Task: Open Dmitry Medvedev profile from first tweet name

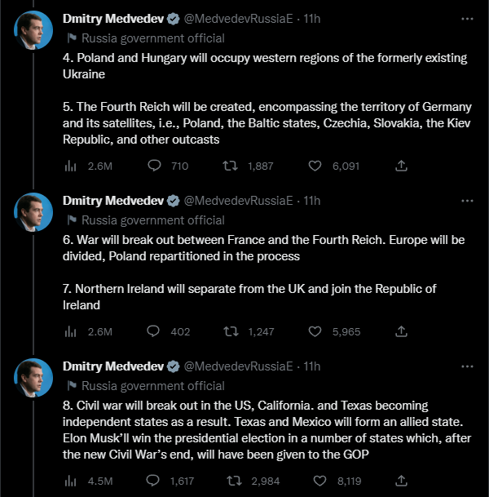Action: [x=113, y=18]
